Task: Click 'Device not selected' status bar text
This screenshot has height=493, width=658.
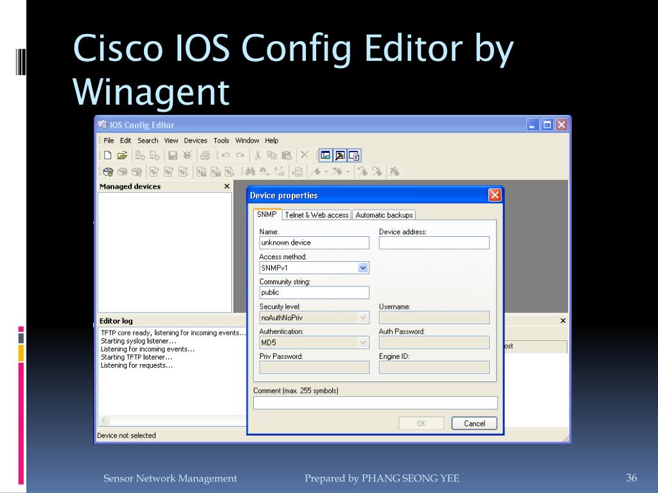Action: 127,436
